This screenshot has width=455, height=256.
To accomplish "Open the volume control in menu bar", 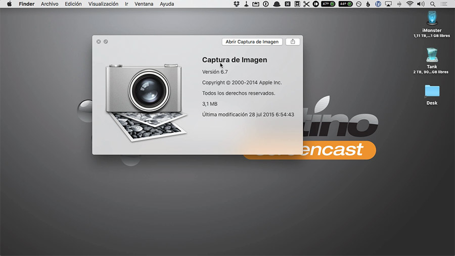I will [421, 4].
